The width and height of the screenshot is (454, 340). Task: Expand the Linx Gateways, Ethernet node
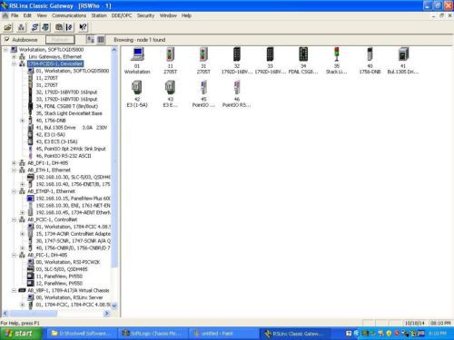[x=14, y=56]
